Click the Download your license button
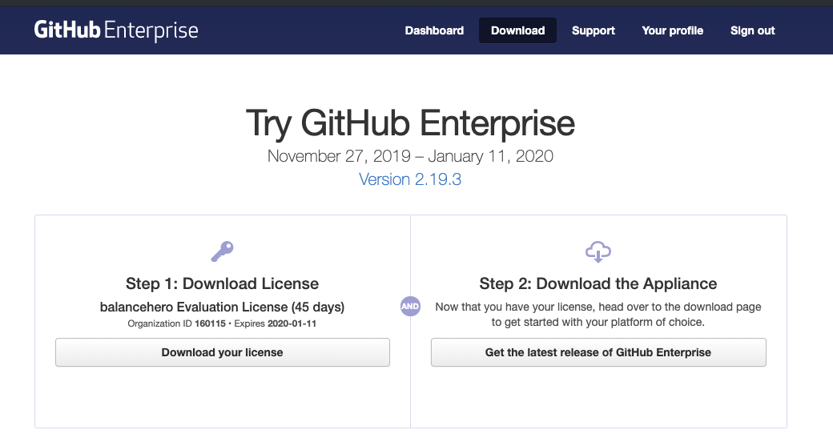This screenshot has height=446, width=833. [223, 352]
